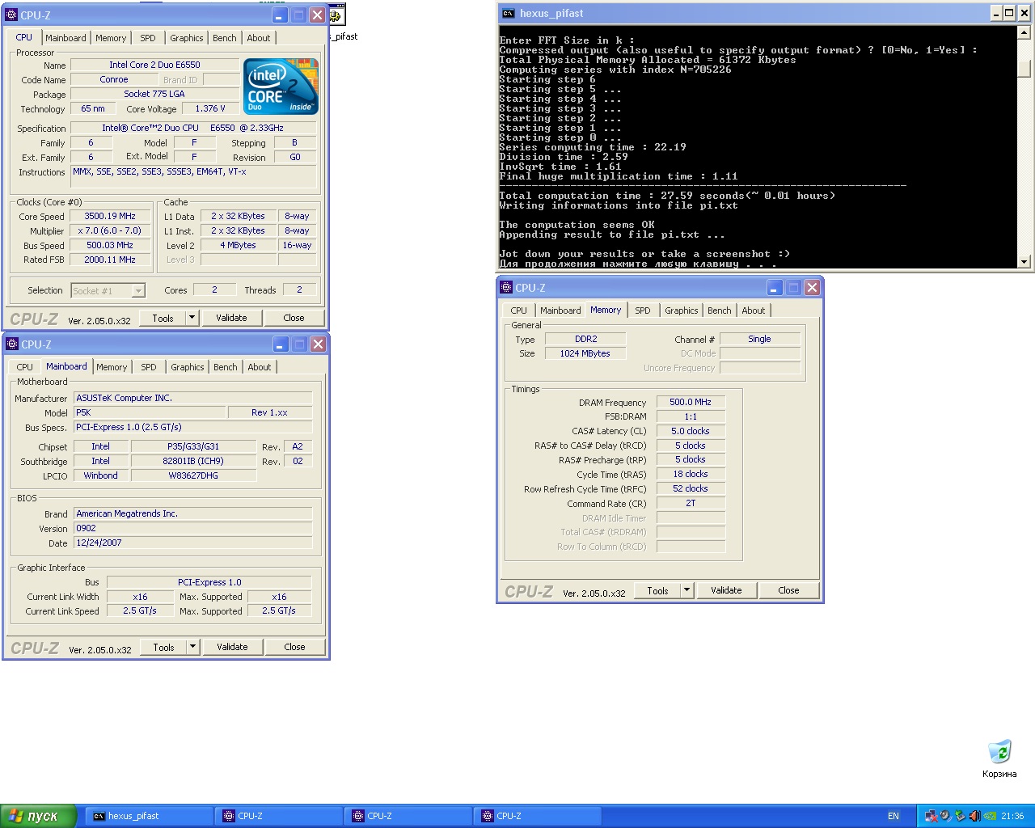Activate the second CPU-Z taskbar button
Screen dimensions: 1035x828
[x=408, y=816]
